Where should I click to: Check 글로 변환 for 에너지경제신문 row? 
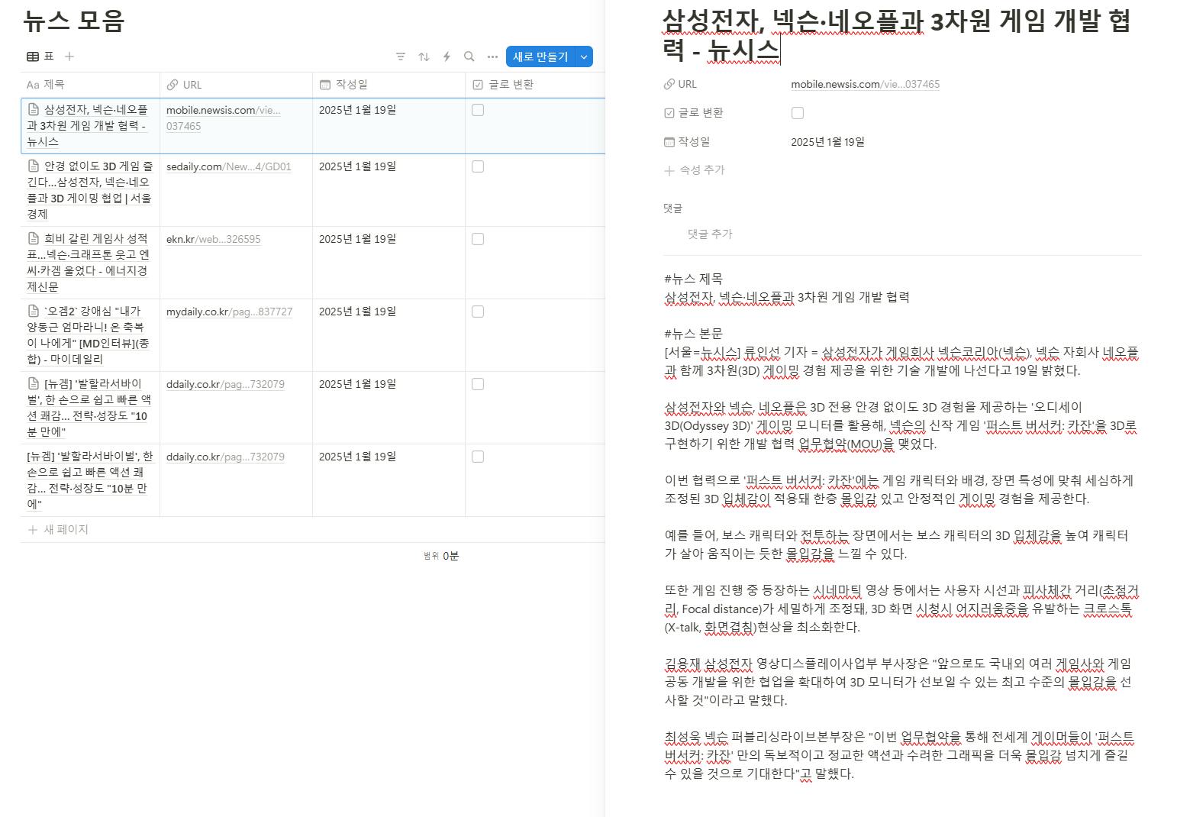pyautogui.click(x=478, y=239)
